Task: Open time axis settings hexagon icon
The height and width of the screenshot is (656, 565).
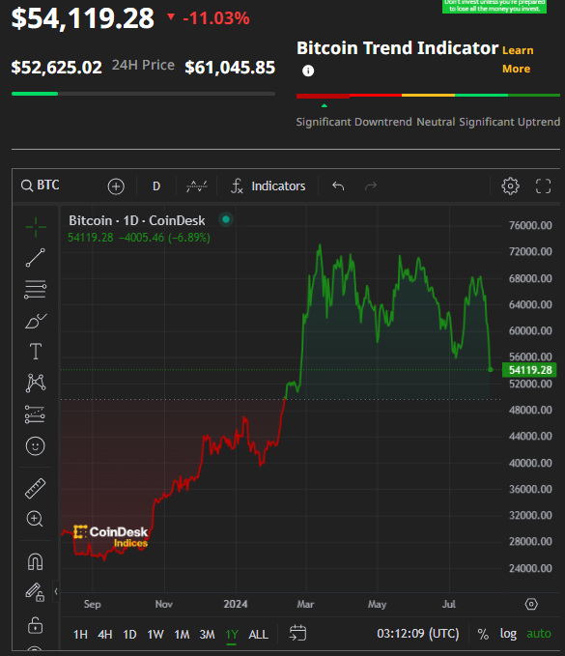Action: 531,604
